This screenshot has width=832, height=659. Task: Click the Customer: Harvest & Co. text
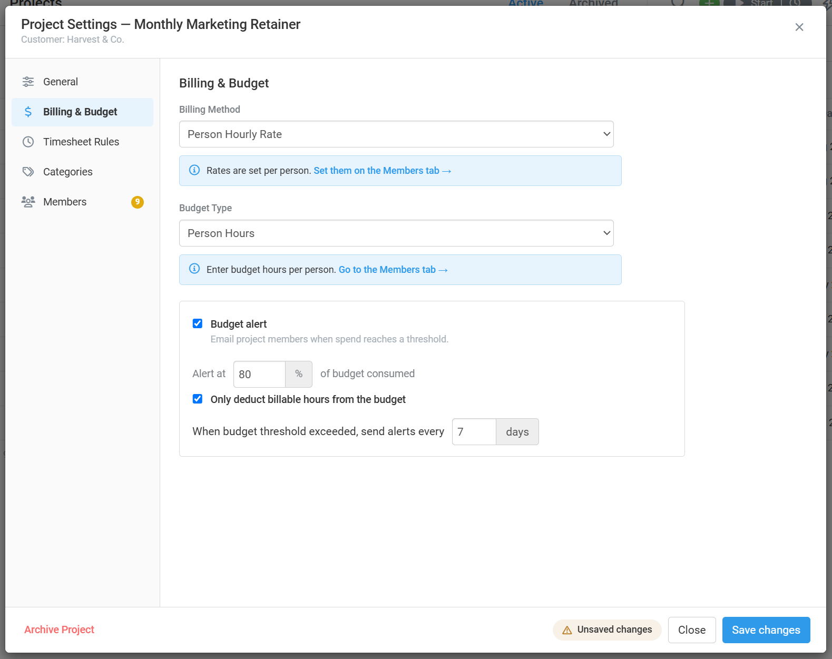73,40
